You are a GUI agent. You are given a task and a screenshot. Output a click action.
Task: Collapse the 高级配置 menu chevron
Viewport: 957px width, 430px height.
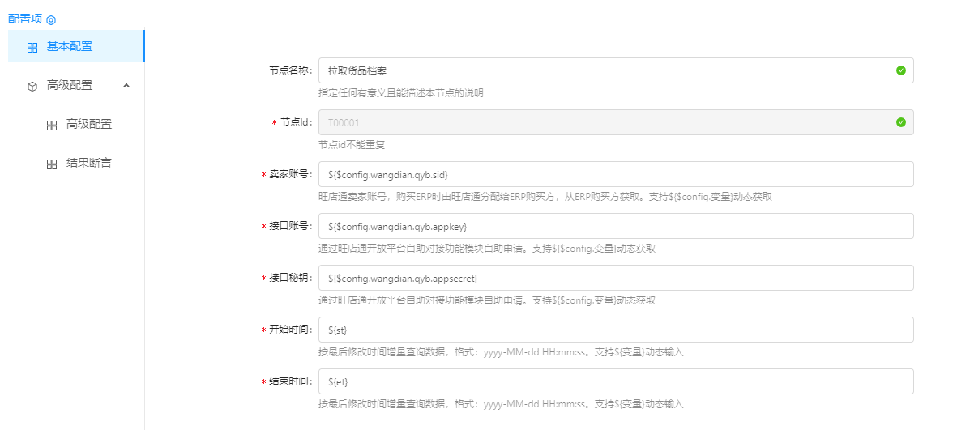coord(126,85)
